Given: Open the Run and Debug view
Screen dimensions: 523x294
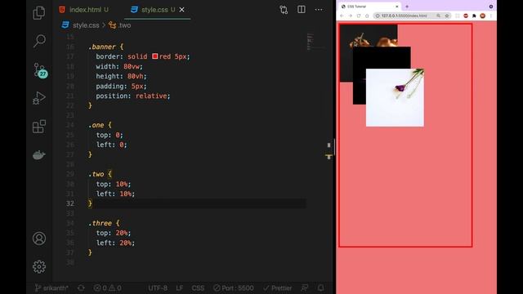Looking at the screenshot, I should pyautogui.click(x=39, y=98).
